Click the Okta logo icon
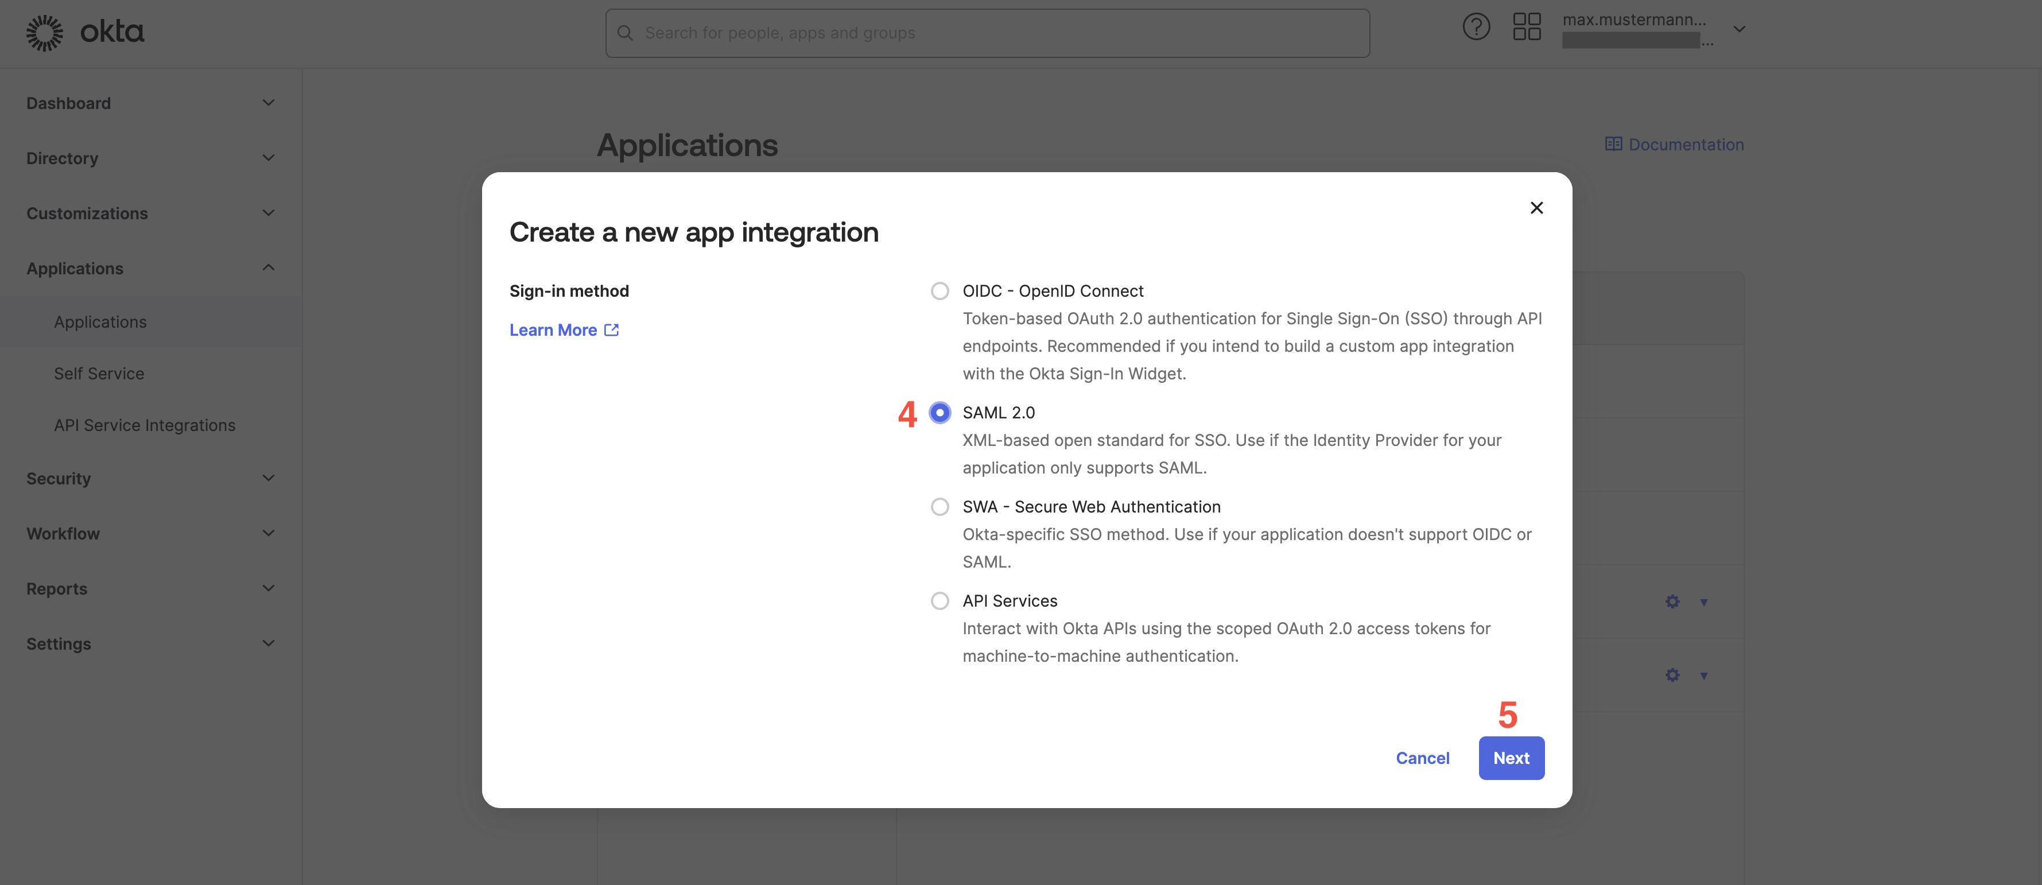Viewport: 2042px width, 885px height. [44, 33]
